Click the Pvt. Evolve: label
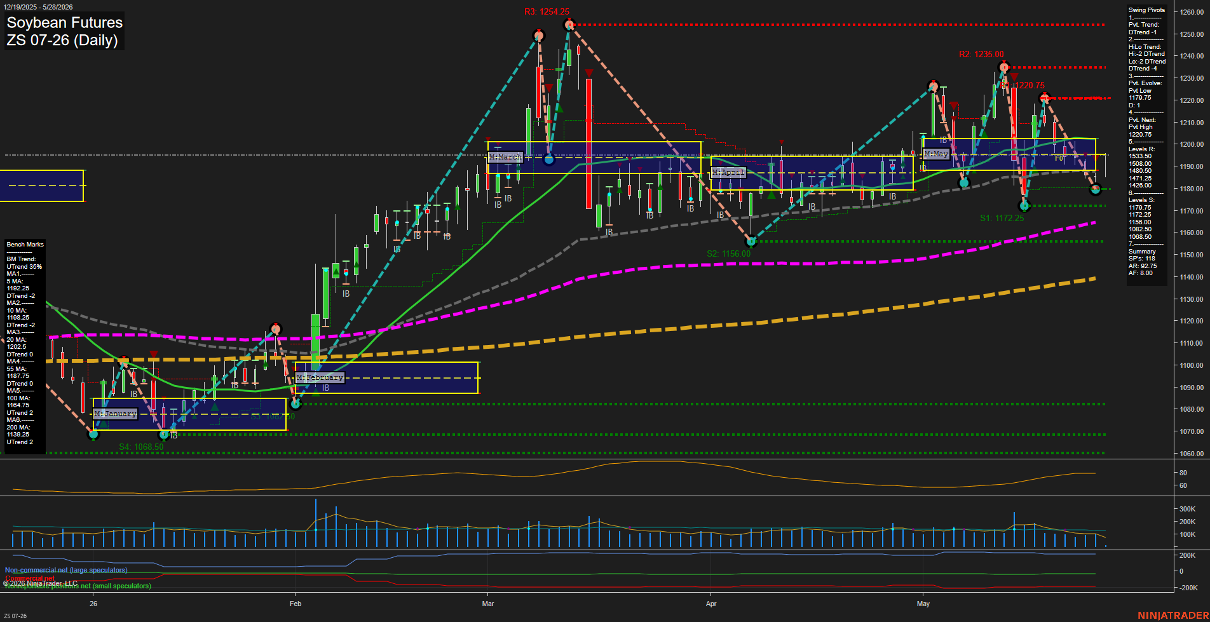The height and width of the screenshot is (622, 1210). (x=1145, y=83)
